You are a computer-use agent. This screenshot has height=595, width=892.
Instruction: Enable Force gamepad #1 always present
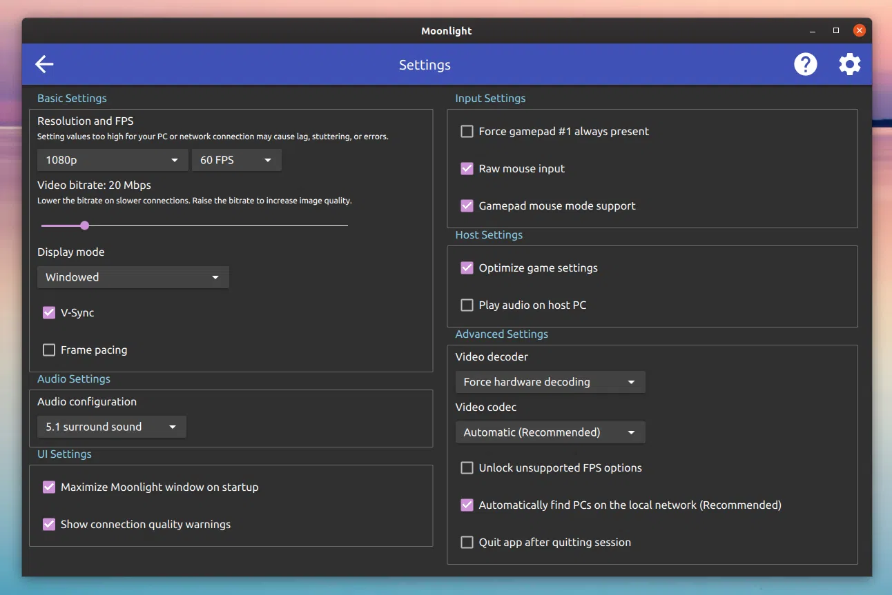pyautogui.click(x=467, y=131)
